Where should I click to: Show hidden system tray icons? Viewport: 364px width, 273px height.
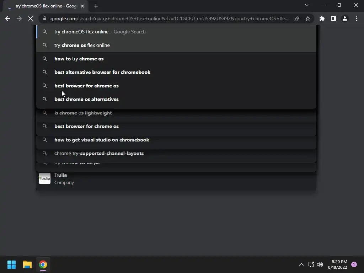(x=301, y=264)
